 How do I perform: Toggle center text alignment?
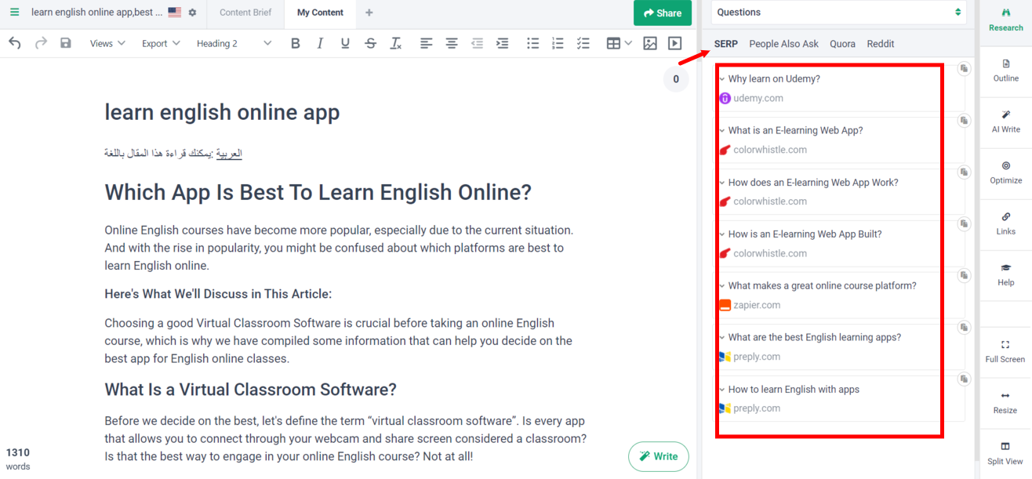(452, 43)
